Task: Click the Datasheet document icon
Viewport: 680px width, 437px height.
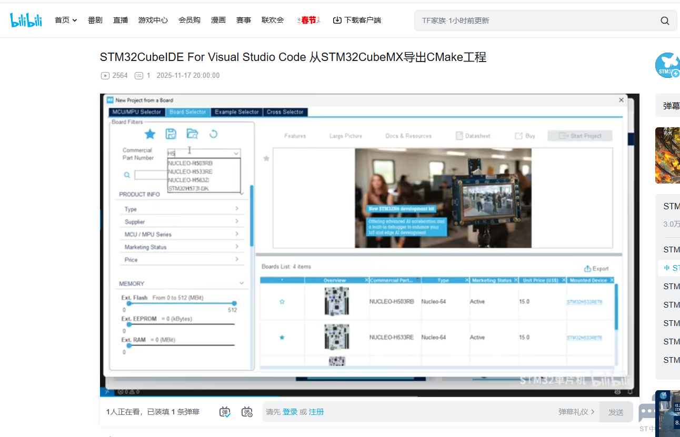Action: 459,136
